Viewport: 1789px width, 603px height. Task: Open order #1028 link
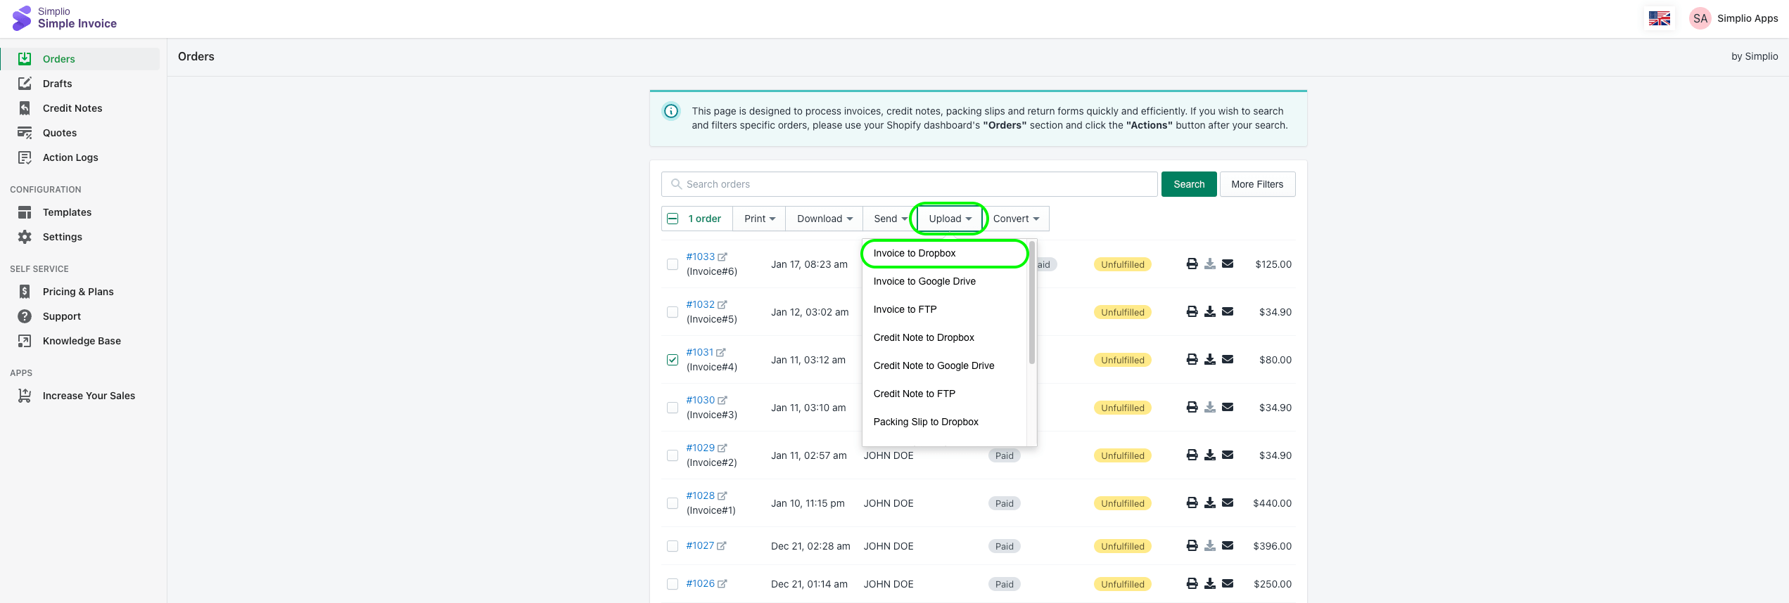tap(700, 495)
